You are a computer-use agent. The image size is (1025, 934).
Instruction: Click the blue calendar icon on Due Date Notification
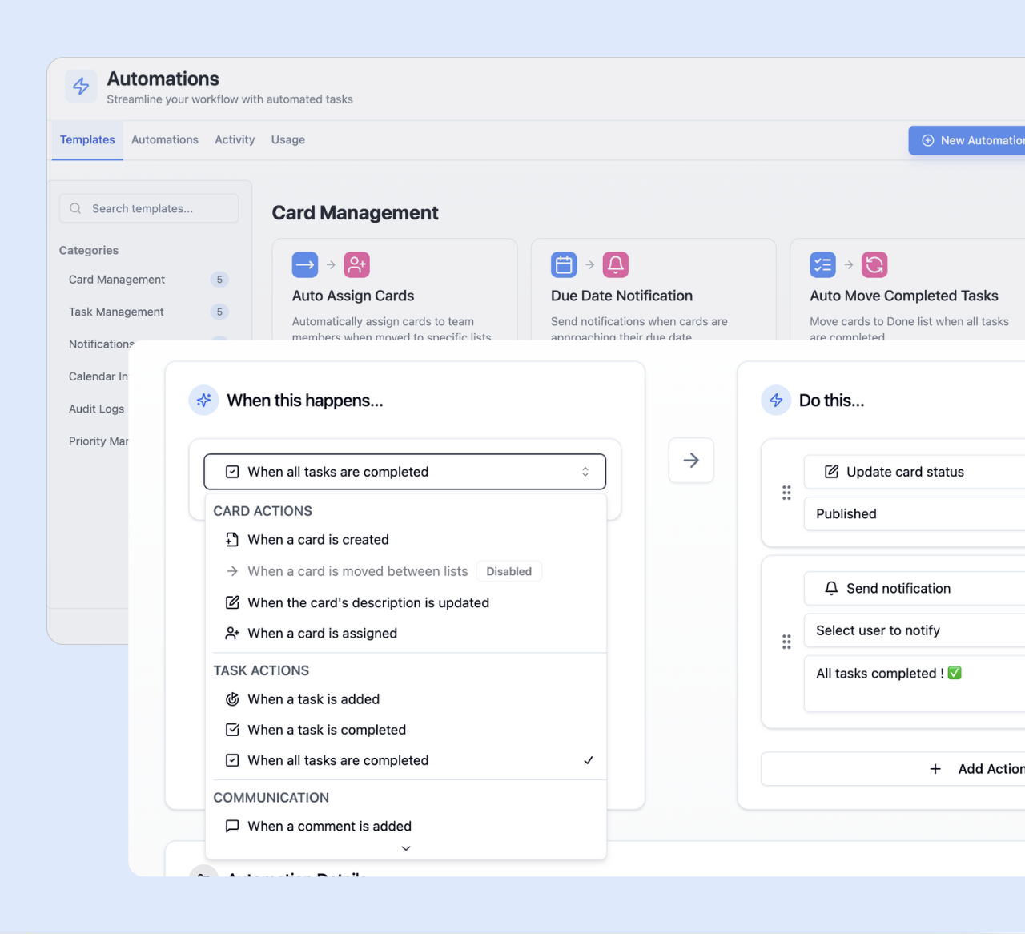click(x=564, y=264)
